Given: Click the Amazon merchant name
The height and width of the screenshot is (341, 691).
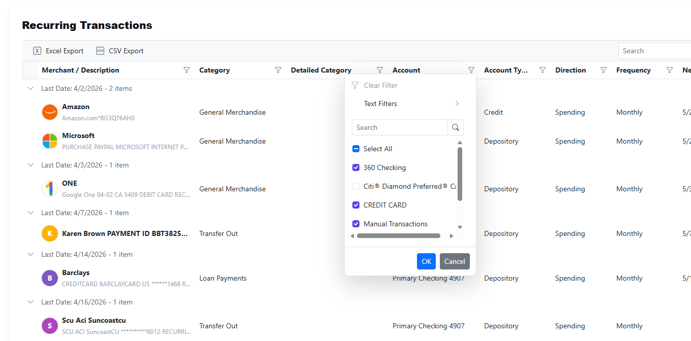Looking at the screenshot, I should [x=76, y=107].
